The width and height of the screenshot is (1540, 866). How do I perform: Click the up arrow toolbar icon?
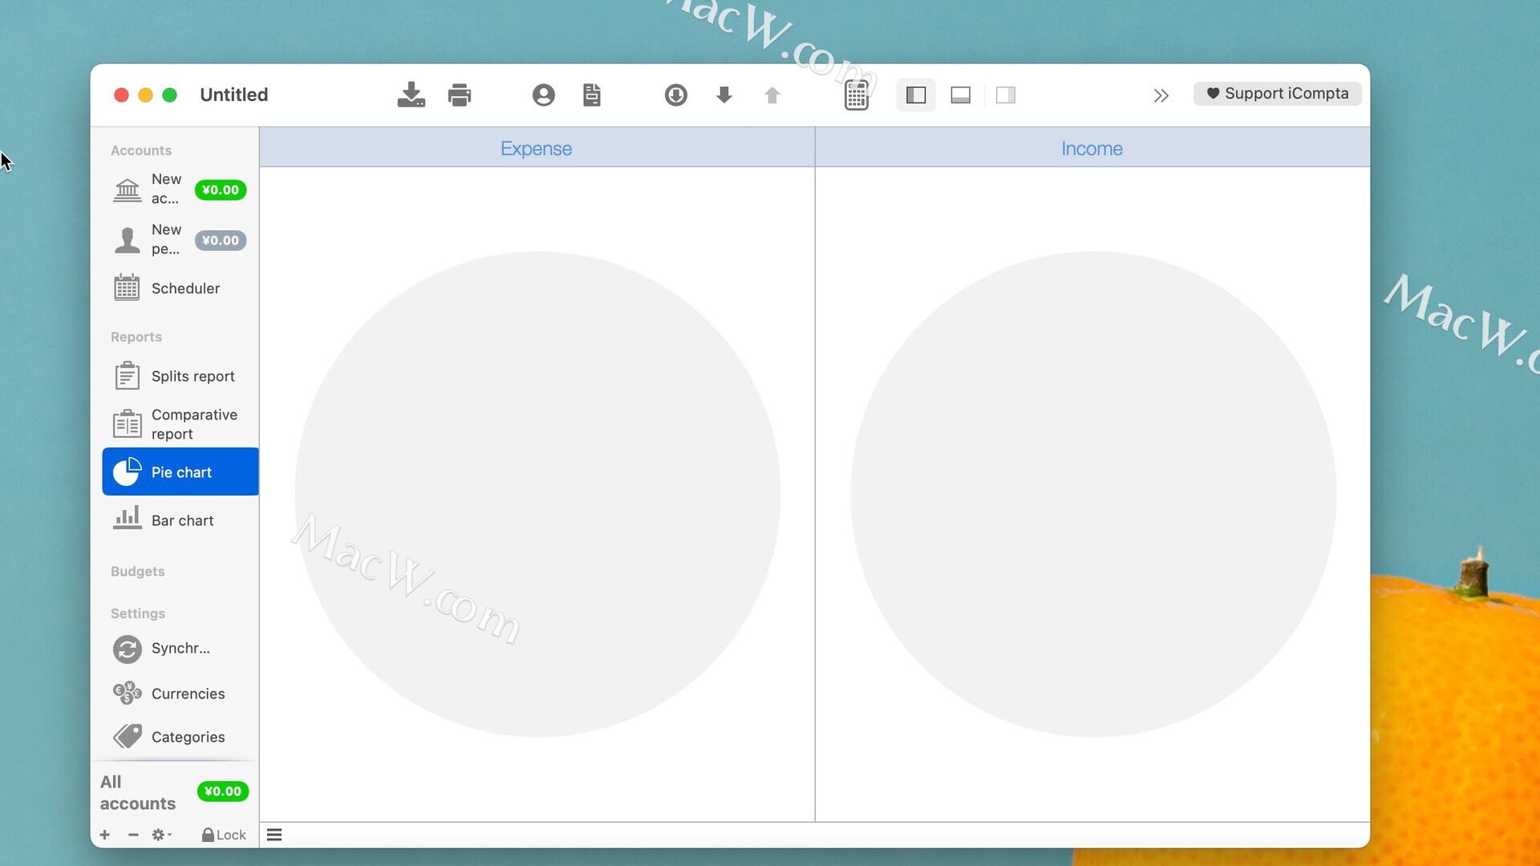coord(772,95)
